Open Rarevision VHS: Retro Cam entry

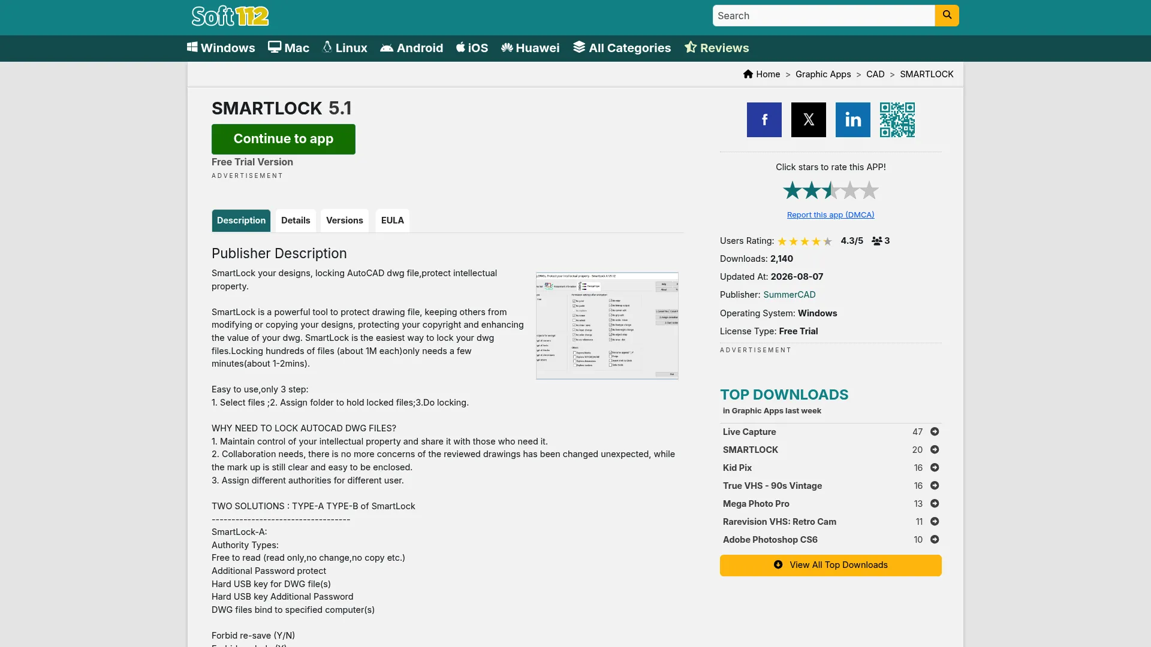[x=779, y=522]
